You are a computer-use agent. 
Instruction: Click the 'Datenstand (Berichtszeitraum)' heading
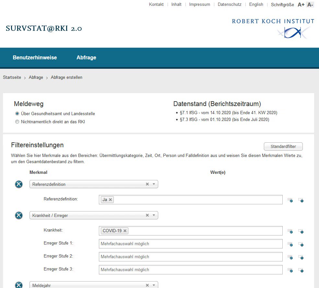[217, 104]
